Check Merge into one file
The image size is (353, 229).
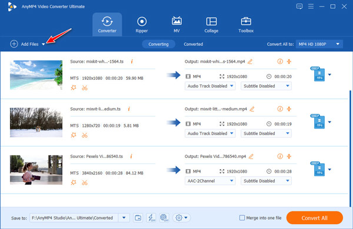242,218
